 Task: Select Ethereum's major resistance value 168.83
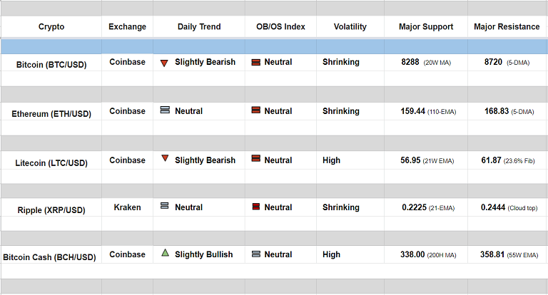click(495, 111)
